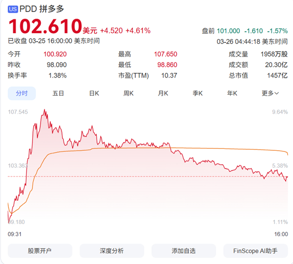Viewport: 293px width, 264px height.
Task: Click the +4.61% percentage change
Action: click(138, 31)
